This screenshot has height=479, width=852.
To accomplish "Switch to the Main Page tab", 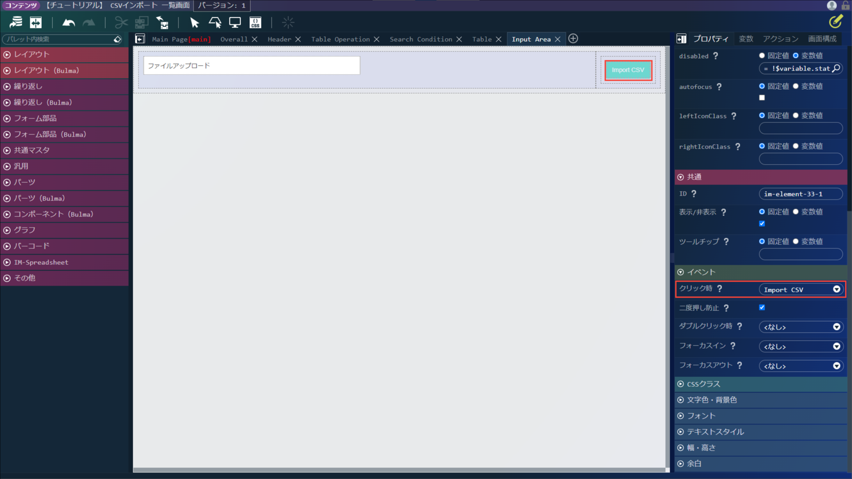I will [x=181, y=39].
